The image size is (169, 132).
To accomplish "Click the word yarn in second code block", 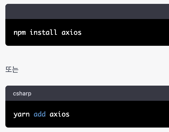I will tap(21, 114).
